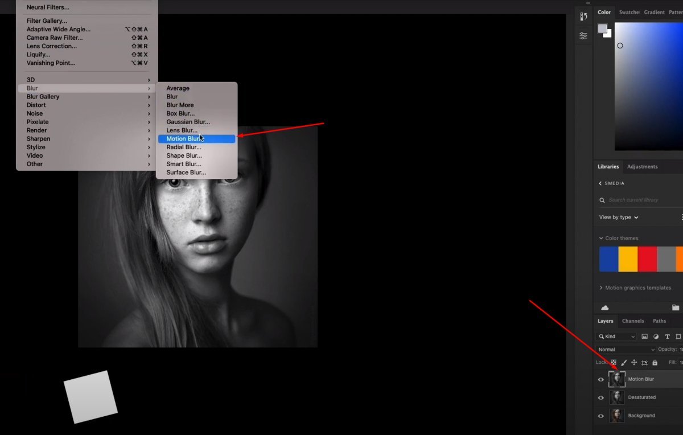This screenshot has width=683, height=435.
Task: Click the lock all padlock icon
Action: 655,363
